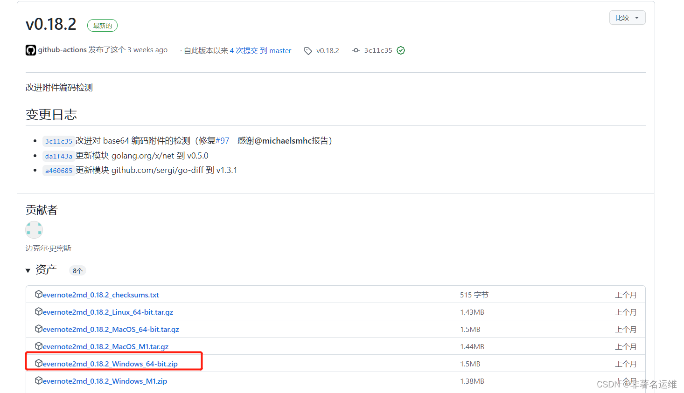Click package icon of Windows_64-bit asset
The height and width of the screenshot is (393, 684).
click(39, 363)
